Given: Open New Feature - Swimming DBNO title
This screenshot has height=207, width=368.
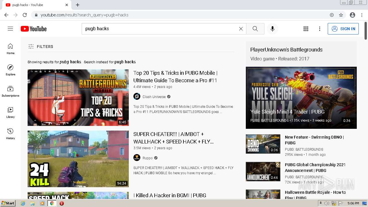Looking at the screenshot, I should (x=314, y=140).
